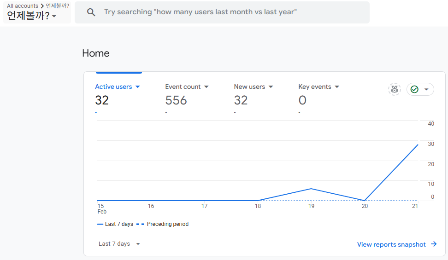Select the Active users tab
This screenshot has height=260, width=448.
(x=113, y=87)
